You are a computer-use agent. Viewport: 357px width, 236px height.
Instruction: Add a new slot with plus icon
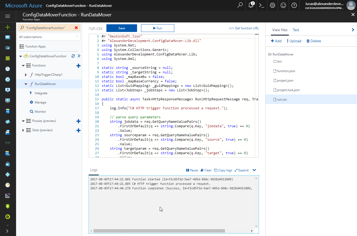[x=78, y=130]
